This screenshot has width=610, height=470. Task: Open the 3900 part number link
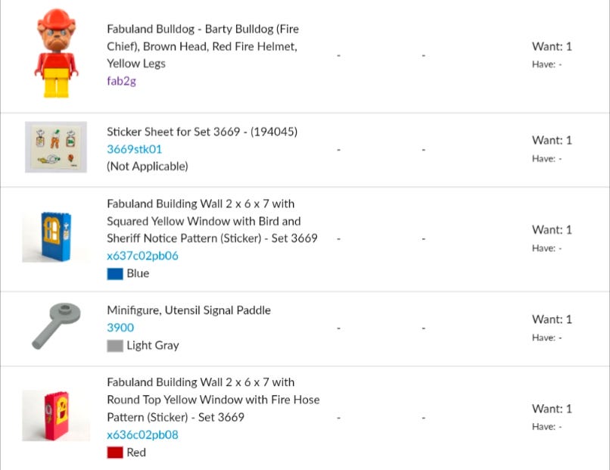coord(120,328)
